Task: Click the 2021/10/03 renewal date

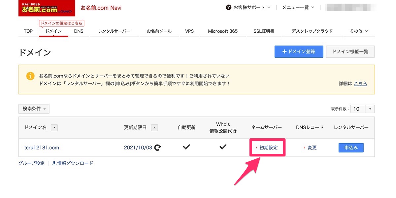Action: tap(138, 148)
